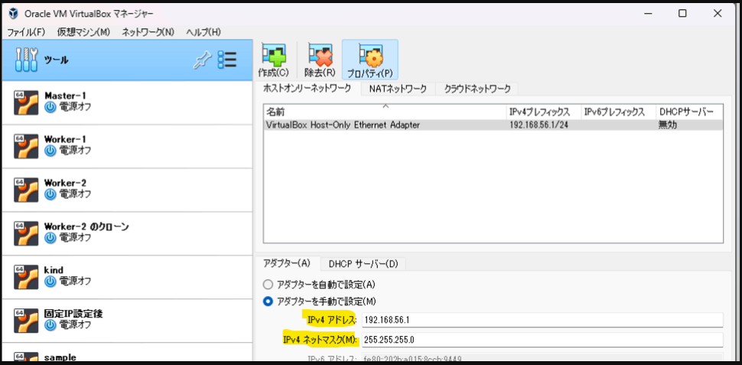Select the sample virtual machine name
742x365 pixels.
click(60, 357)
